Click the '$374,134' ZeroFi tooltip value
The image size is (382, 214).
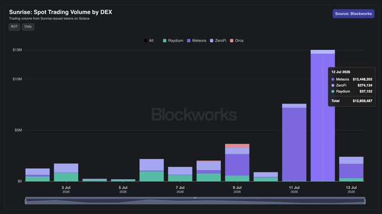(x=365, y=85)
